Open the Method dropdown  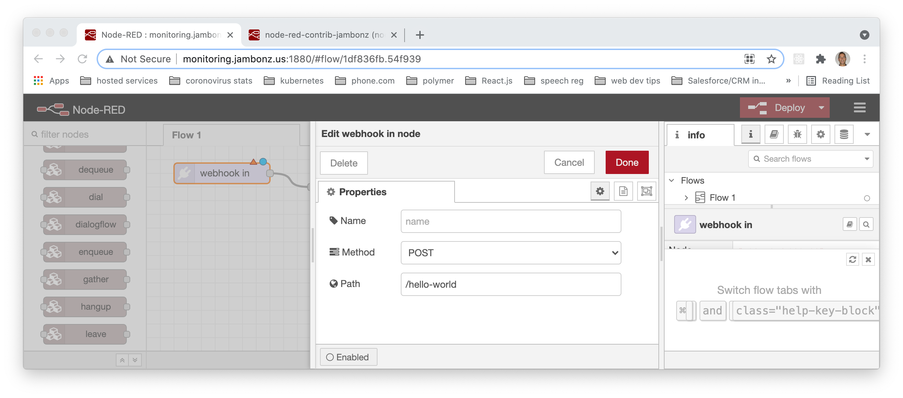pyautogui.click(x=510, y=253)
